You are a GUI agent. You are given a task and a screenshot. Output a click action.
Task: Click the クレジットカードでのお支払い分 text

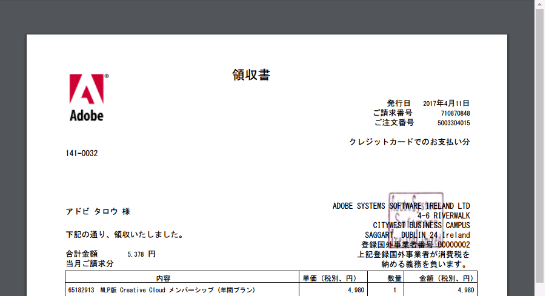409,142
